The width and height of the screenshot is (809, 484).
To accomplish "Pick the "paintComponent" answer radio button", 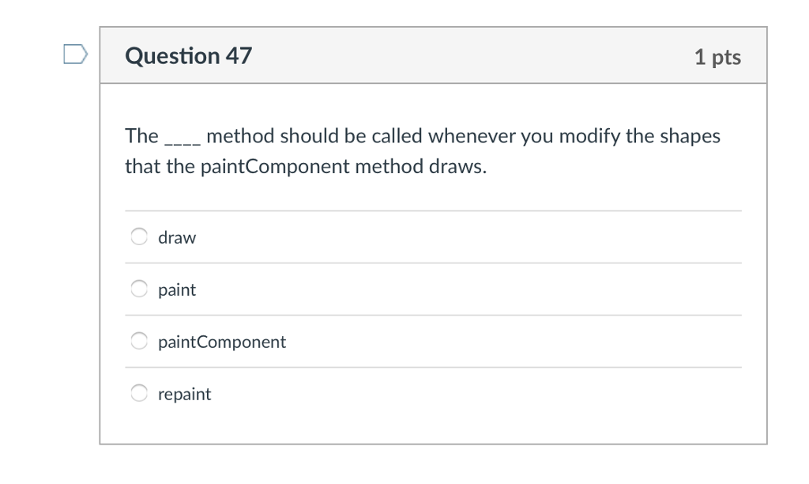I will [x=139, y=341].
